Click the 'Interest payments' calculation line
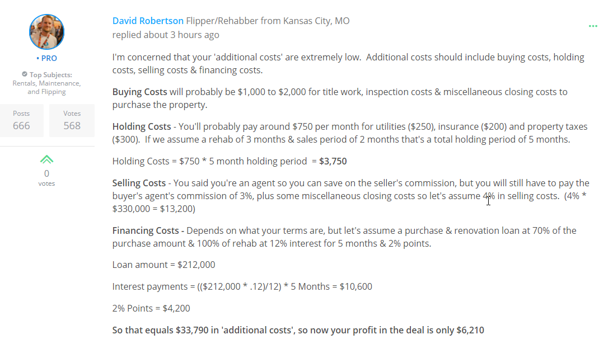The image size is (613, 344). click(242, 286)
